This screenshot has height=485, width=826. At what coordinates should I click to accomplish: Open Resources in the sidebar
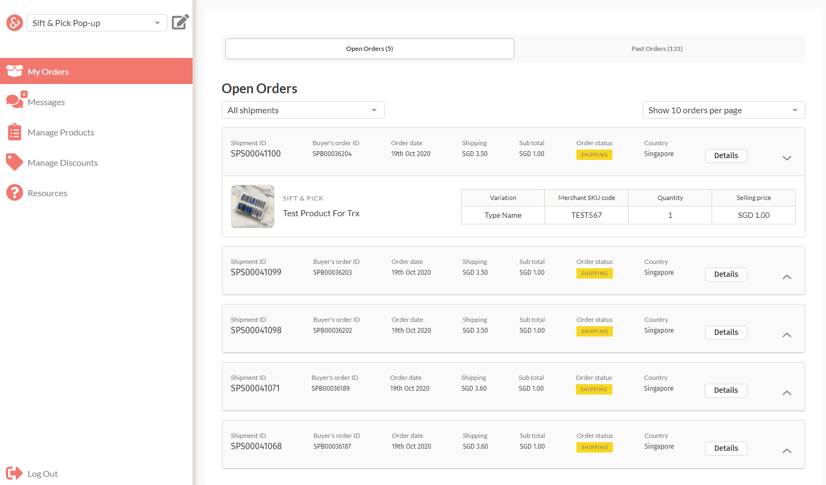pos(96,193)
